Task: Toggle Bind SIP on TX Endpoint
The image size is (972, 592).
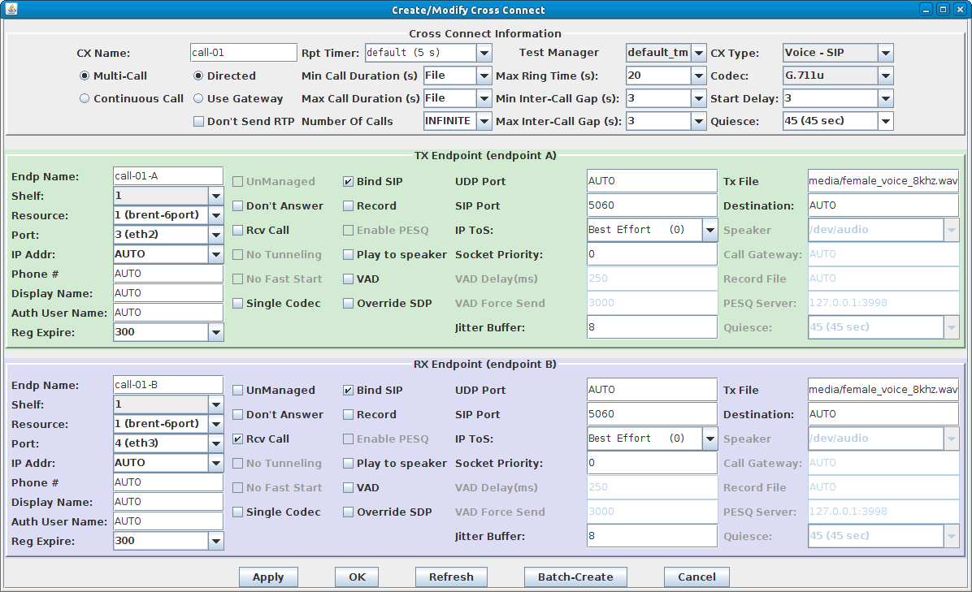Action: (x=349, y=181)
